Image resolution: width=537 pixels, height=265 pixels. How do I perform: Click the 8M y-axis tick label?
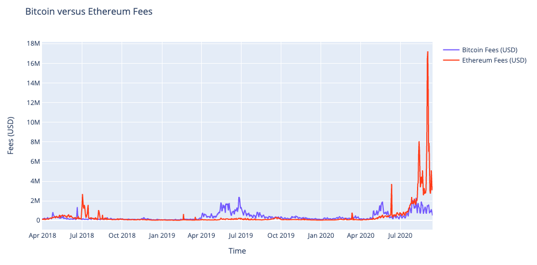coord(34,142)
